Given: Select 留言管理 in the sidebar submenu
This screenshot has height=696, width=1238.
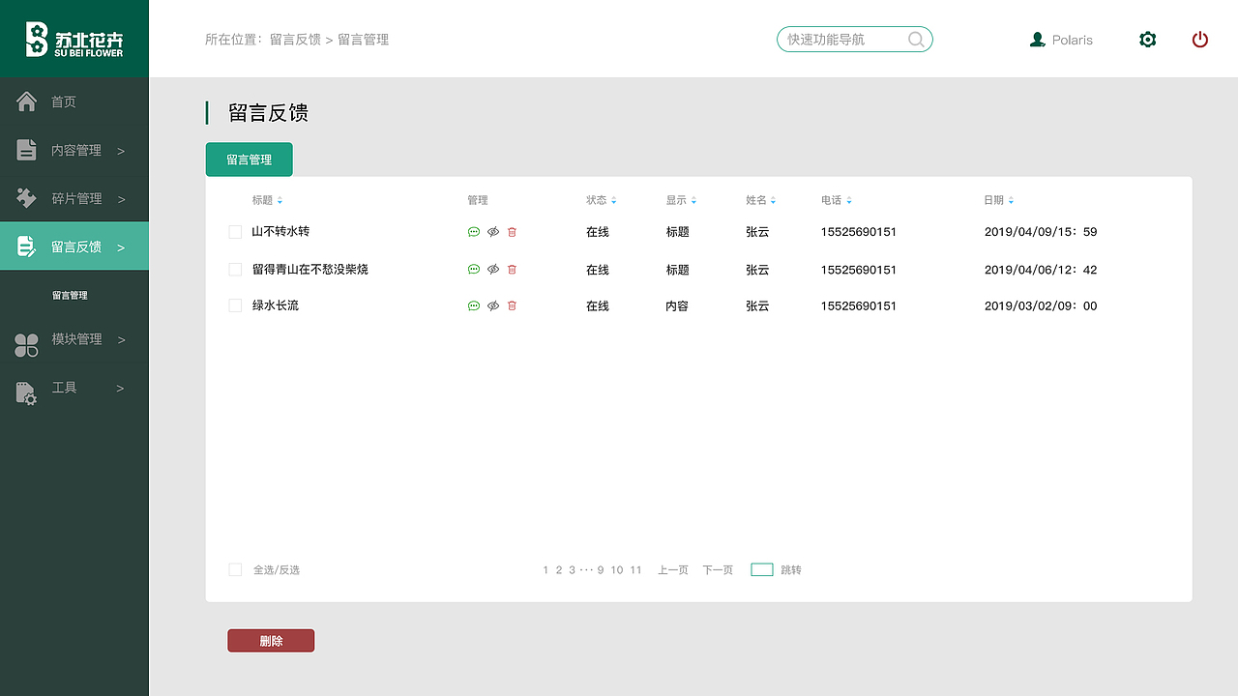Looking at the screenshot, I should pyautogui.click(x=71, y=295).
